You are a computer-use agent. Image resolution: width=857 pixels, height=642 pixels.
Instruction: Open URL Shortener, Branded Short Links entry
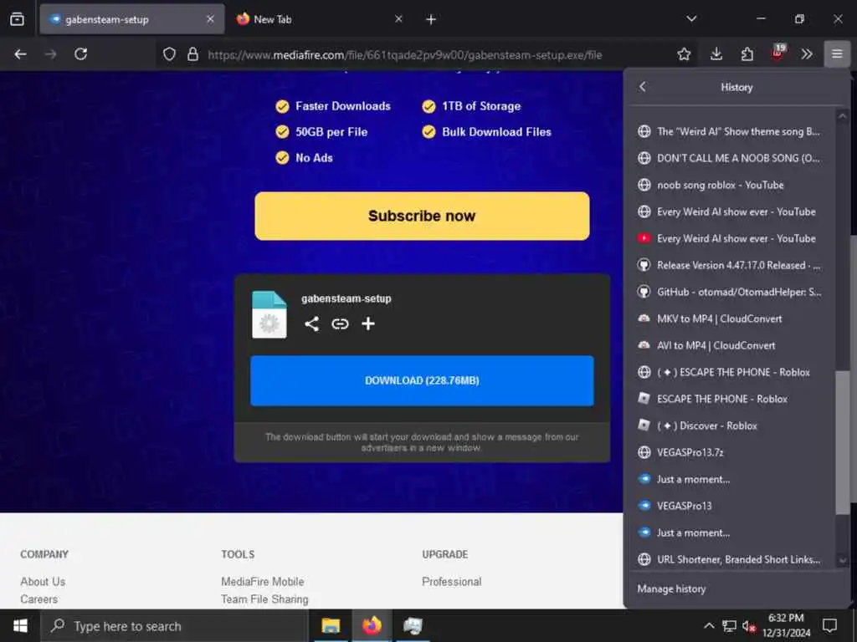coord(732,559)
